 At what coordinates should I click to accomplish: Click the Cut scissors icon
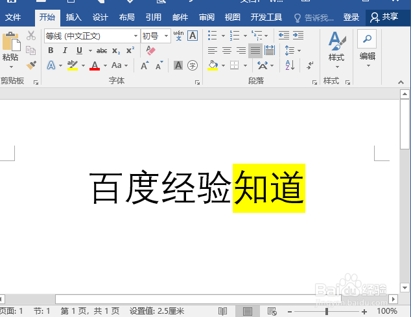tap(31, 36)
